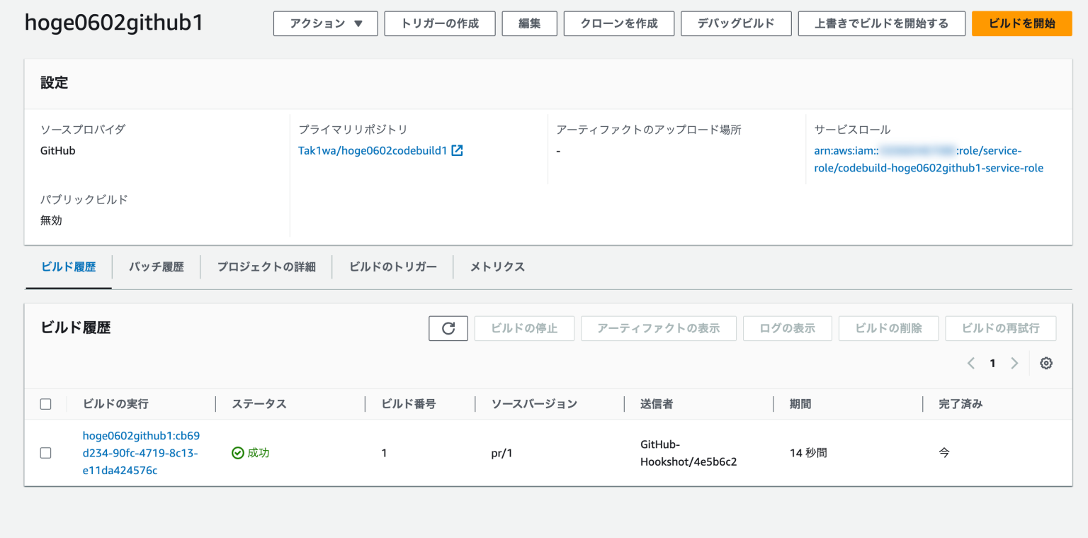1088x538 pixels.
Task: Switch to the バッチ履歴 tab
Action: pos(156,267)
